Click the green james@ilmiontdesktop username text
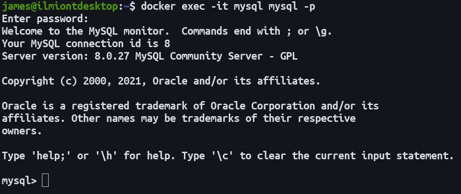The height and width of the screenshot is (194, 461). [60, 7]
